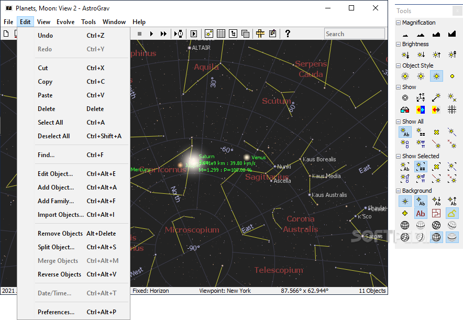Toggle background stars starburst icon
Screen dimensions: 463x320
pyautogui.click(x=405, y=201)
